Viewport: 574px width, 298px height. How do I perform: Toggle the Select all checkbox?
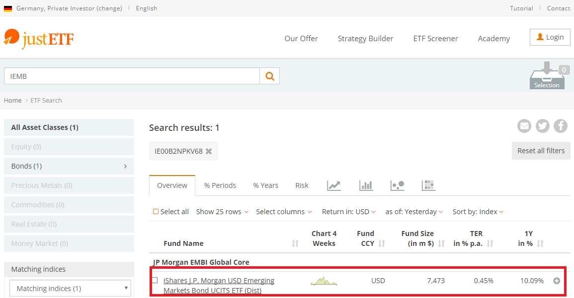(156, 211)
